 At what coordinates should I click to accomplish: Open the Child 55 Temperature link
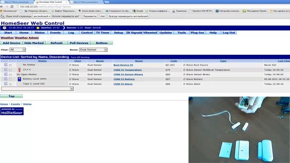(x=128, y=70)
